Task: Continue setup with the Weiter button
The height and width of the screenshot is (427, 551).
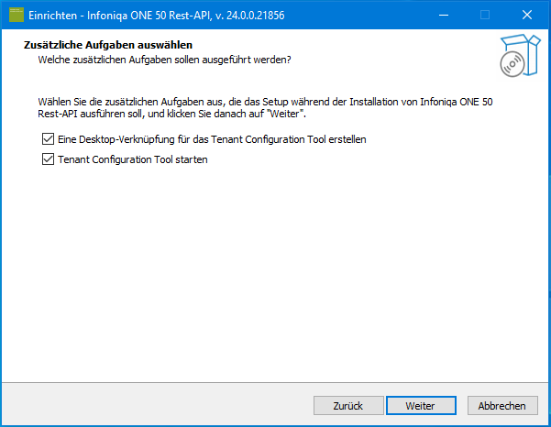Action: pos(421,406)
